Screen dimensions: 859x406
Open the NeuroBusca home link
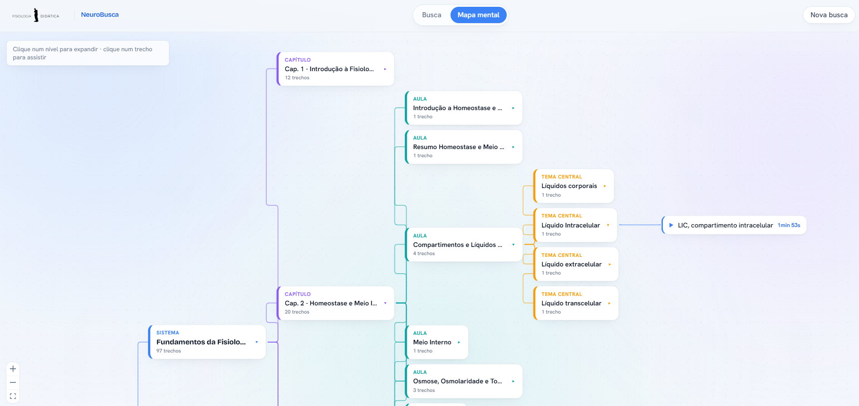tap(100, 14)
